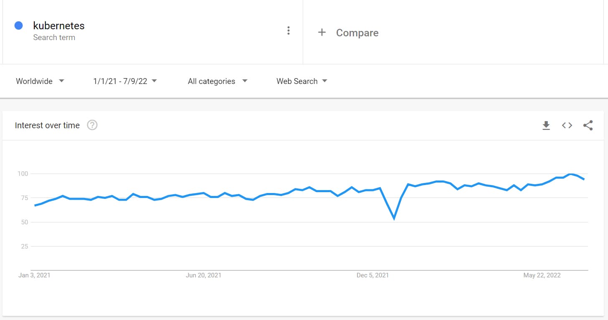
Task: Download the Interest over time chart data
Action: click(546, 125)
